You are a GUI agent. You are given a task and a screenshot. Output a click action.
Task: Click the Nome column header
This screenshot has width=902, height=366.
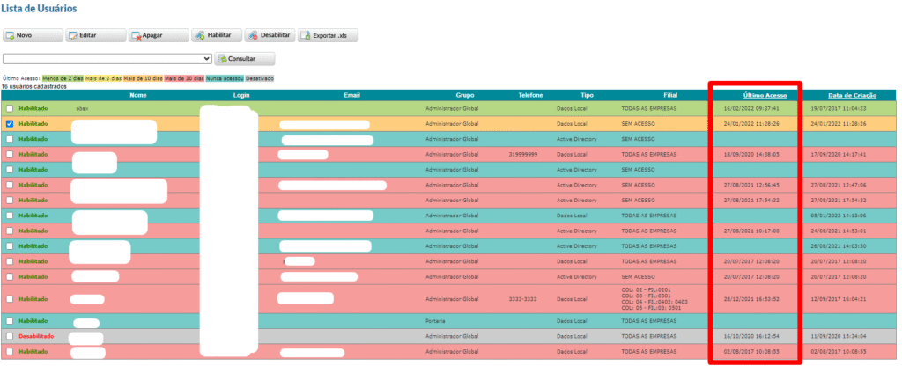click(x=137, y=95)
